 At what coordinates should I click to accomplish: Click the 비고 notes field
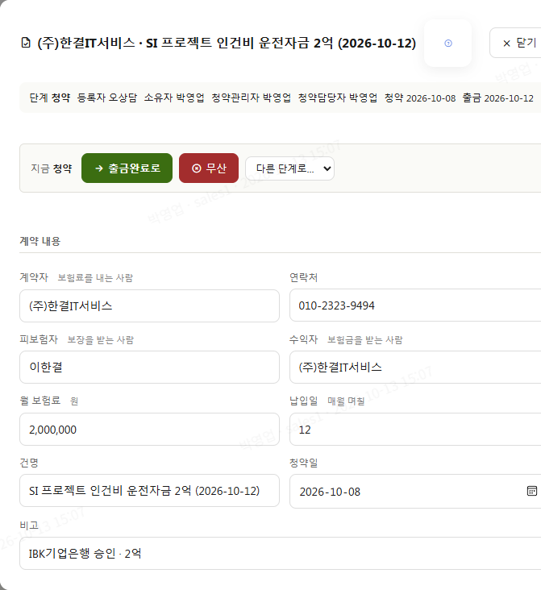coord(280,554)
